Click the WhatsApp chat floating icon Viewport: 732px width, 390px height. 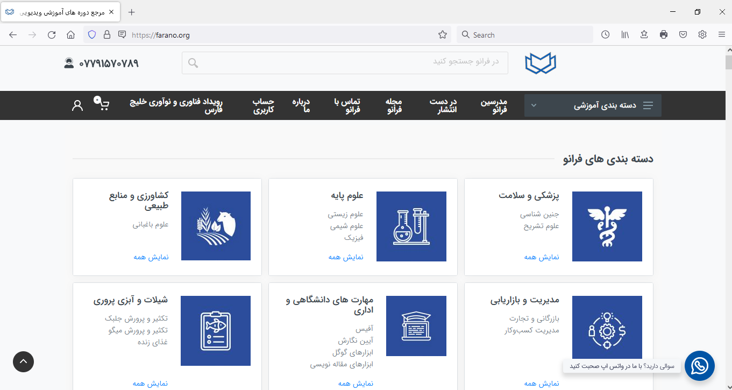[699, 366]
